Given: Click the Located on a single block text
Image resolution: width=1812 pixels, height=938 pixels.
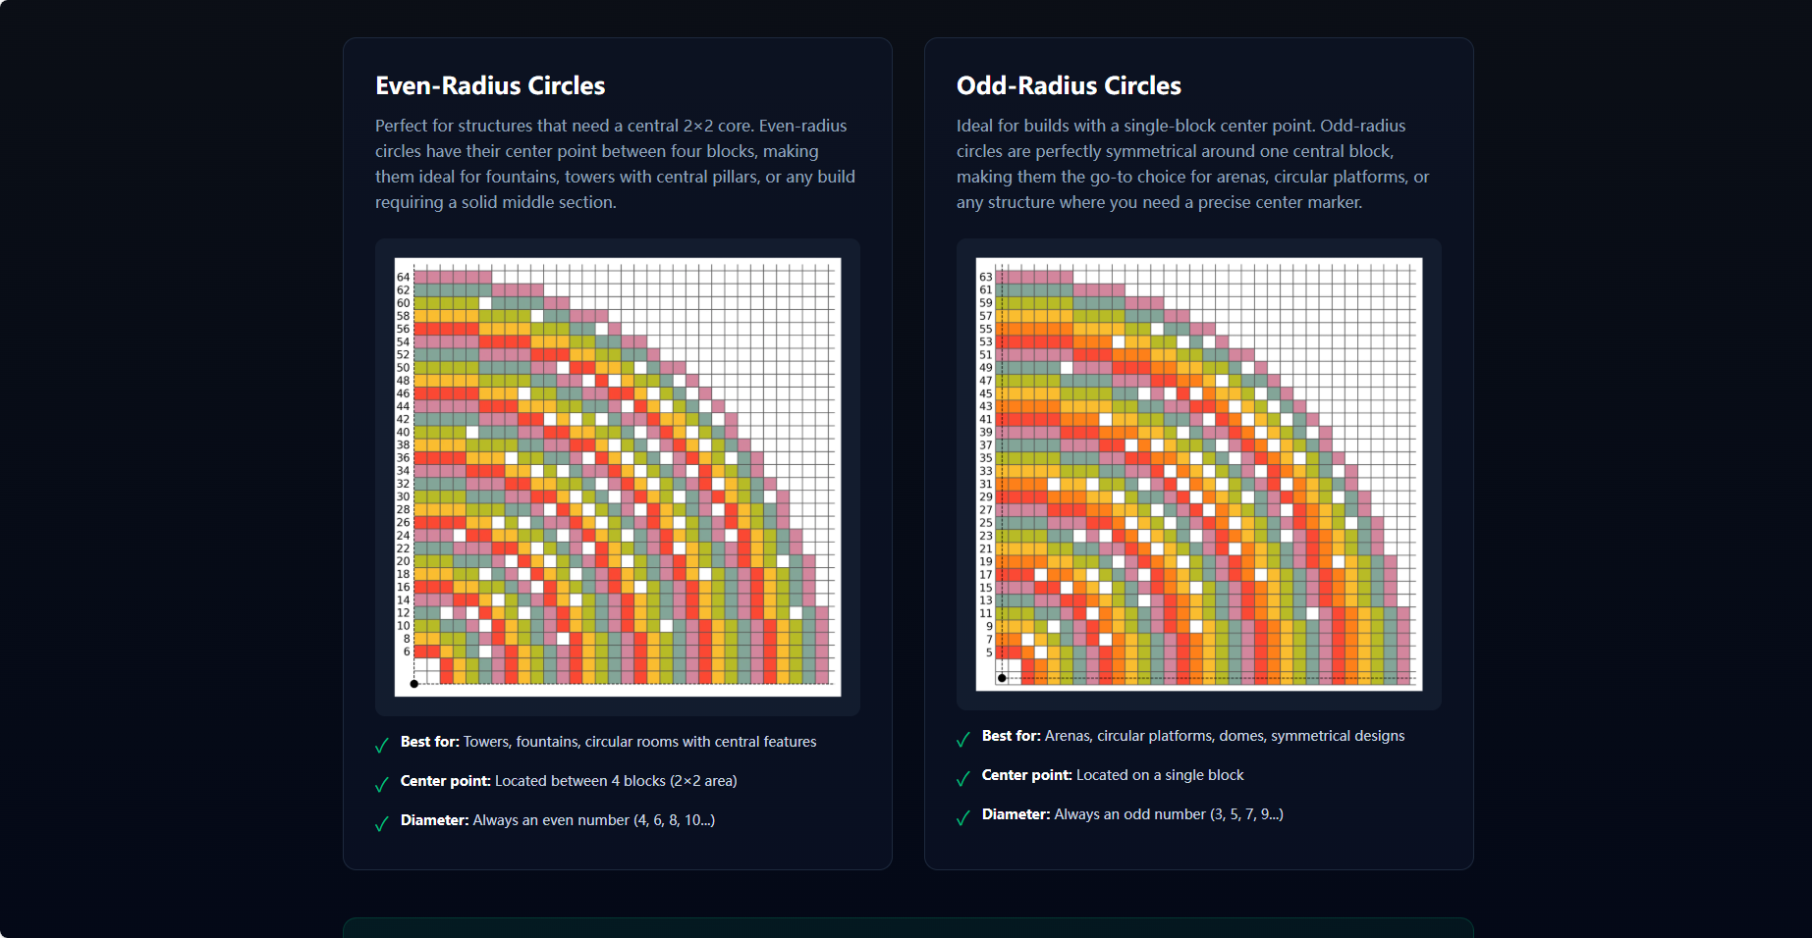Looking at the screenshot, I should [x=1160, y=774].
